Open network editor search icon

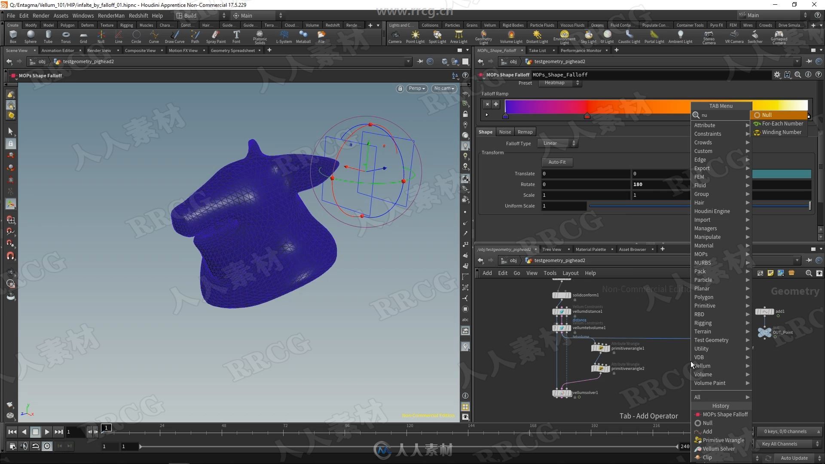point(809,273)
